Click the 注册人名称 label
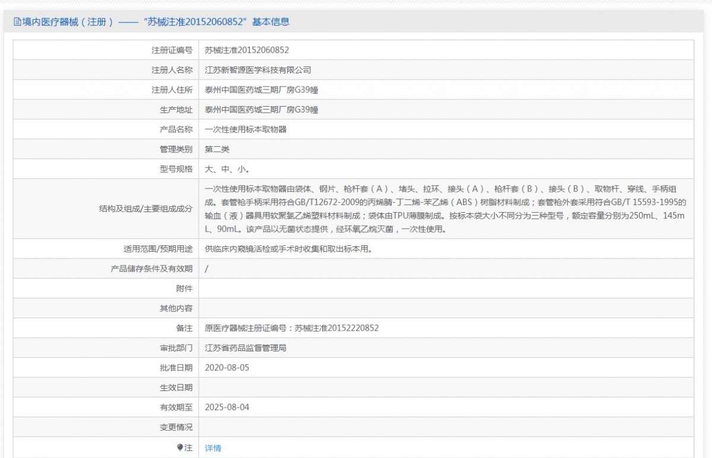712x458 pixels. pos(172,70)
